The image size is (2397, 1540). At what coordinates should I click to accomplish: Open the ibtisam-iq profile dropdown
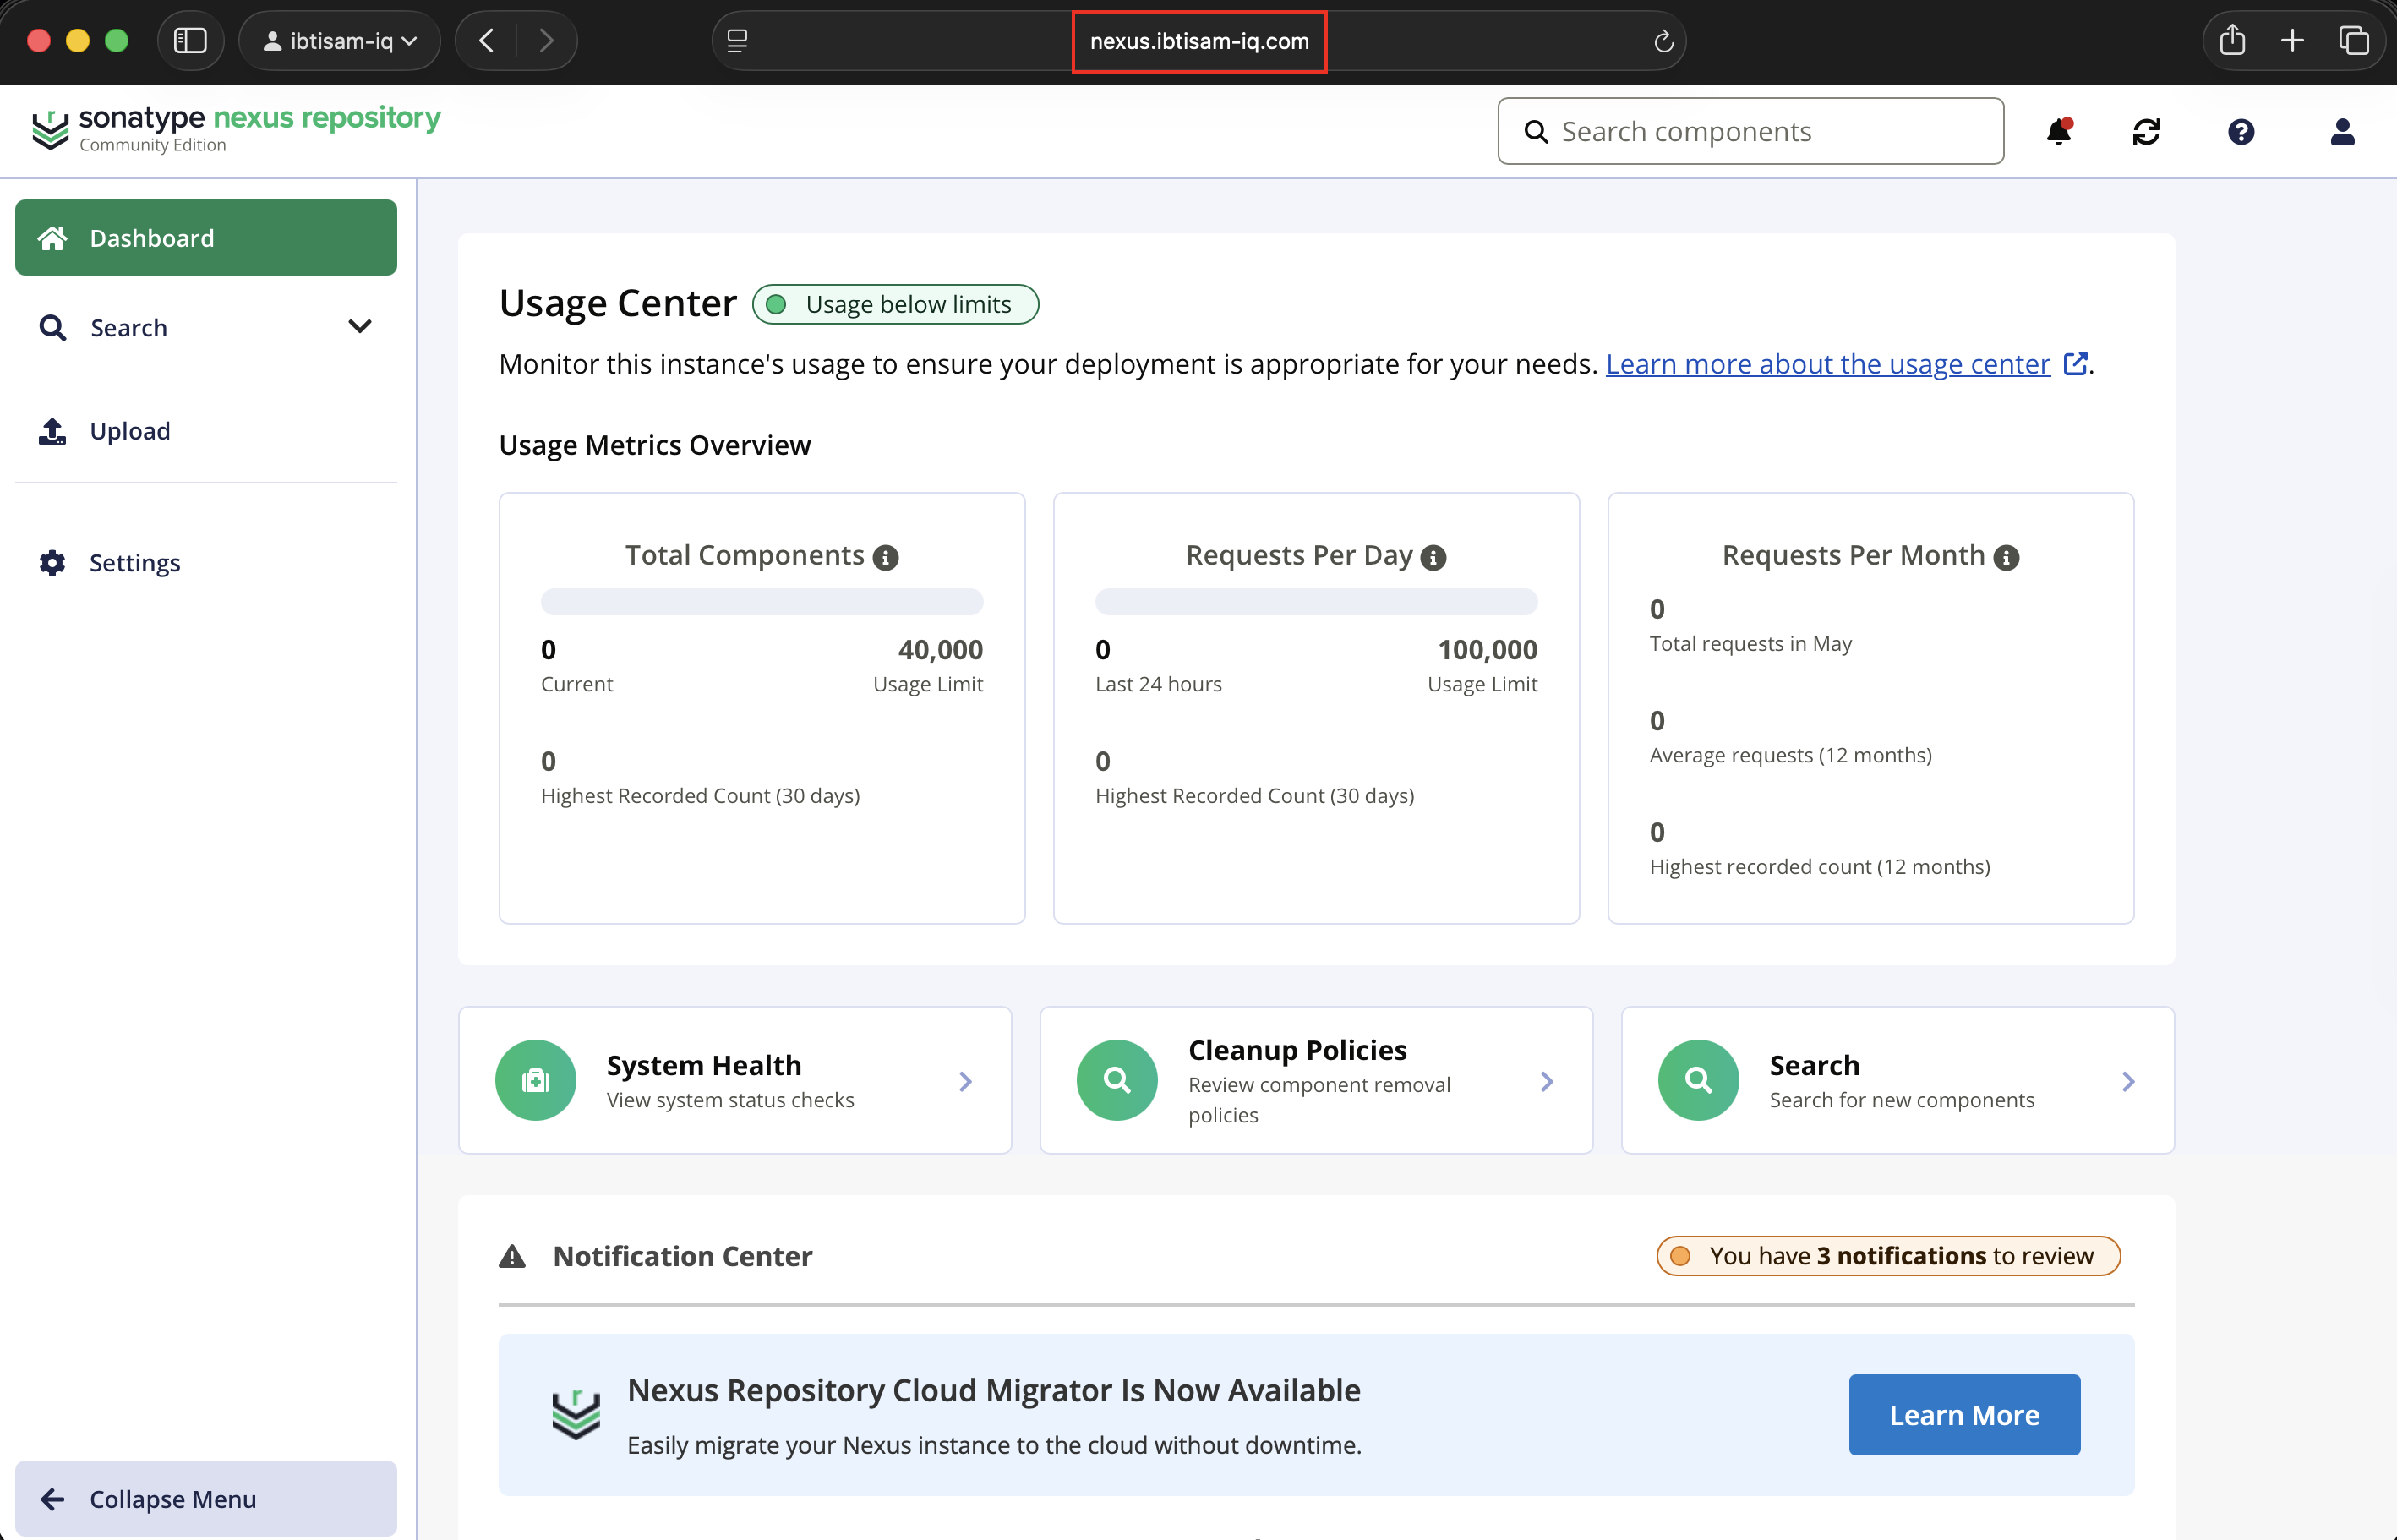pyautogui.click(x=340, y=41)
